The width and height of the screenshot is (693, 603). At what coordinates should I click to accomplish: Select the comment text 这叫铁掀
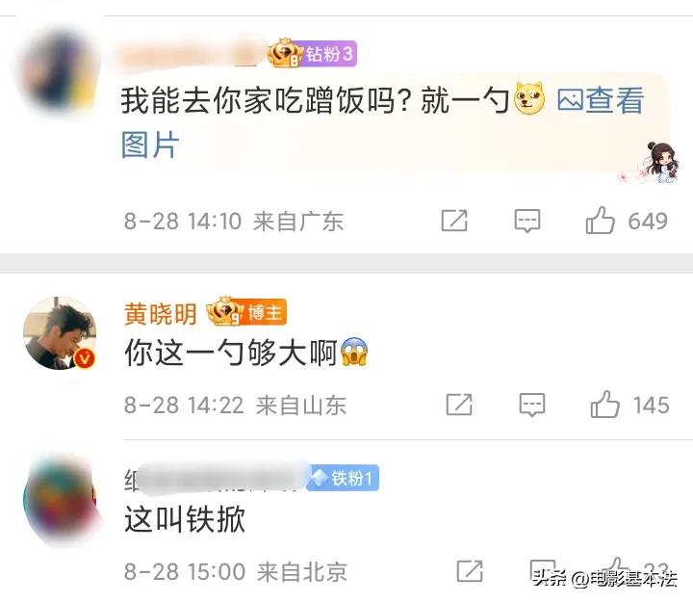185,519
